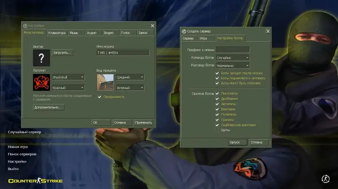Screen dimensions: 338x189
Task: Open the Зеленый crosshair color dropdown
Action: coord(130,88)
